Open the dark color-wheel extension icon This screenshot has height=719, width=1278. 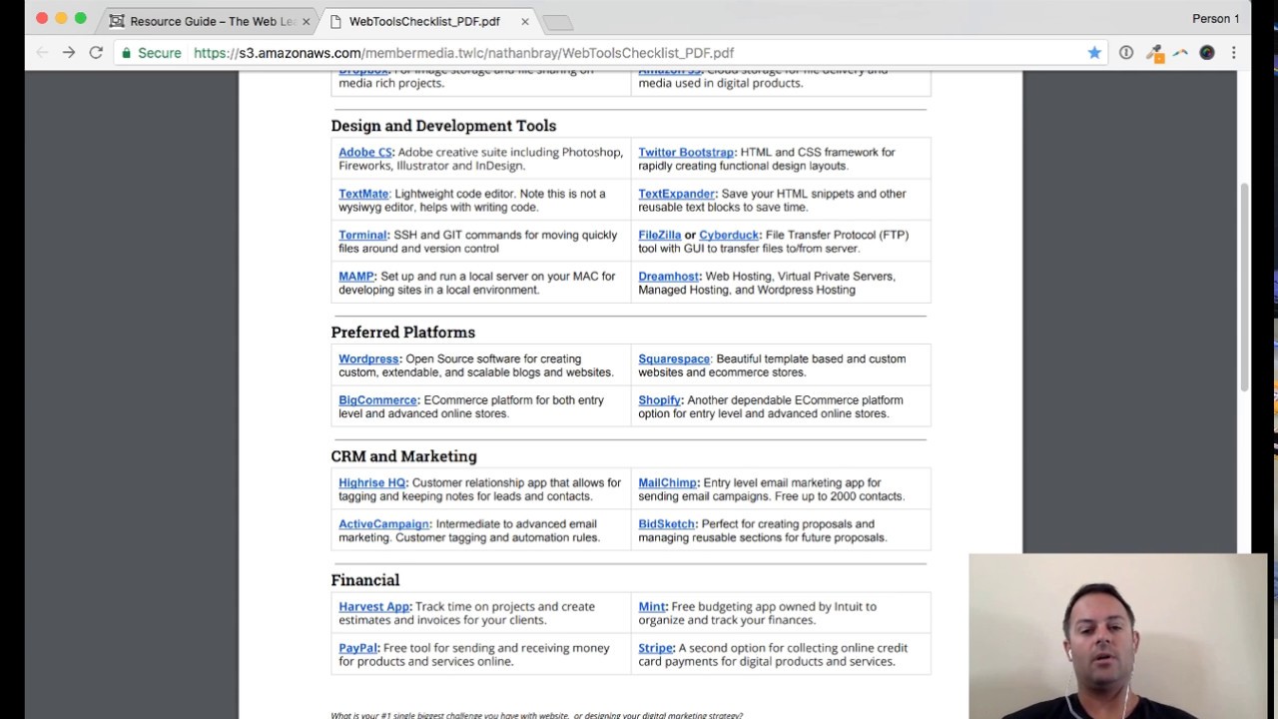click(x=1206, y=52)
